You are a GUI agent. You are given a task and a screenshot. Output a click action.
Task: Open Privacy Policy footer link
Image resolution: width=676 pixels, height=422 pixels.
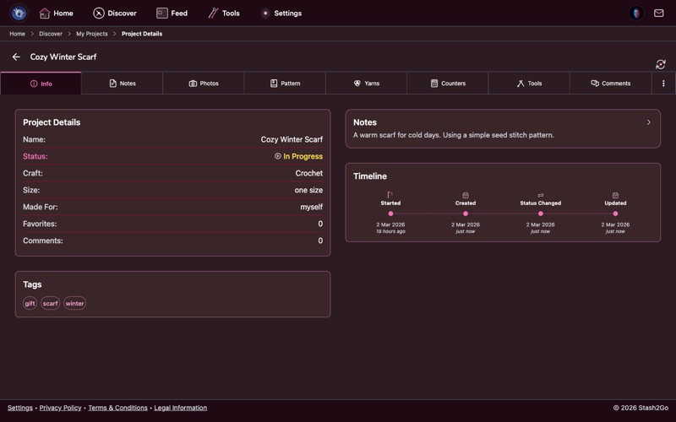[60, 408]
